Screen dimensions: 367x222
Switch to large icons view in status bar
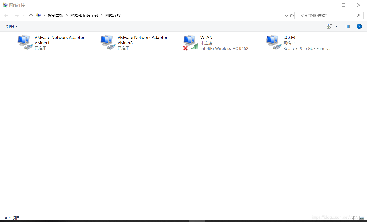(362, 218)
